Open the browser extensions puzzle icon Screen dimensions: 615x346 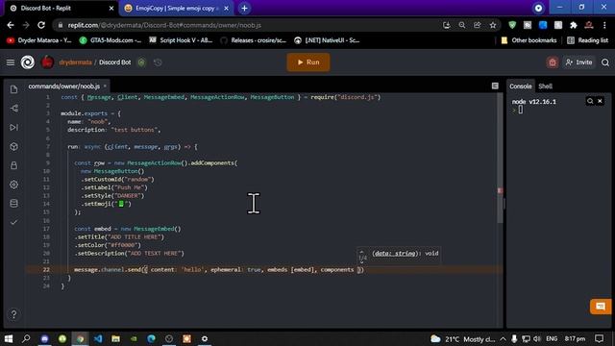click(574, 25)
